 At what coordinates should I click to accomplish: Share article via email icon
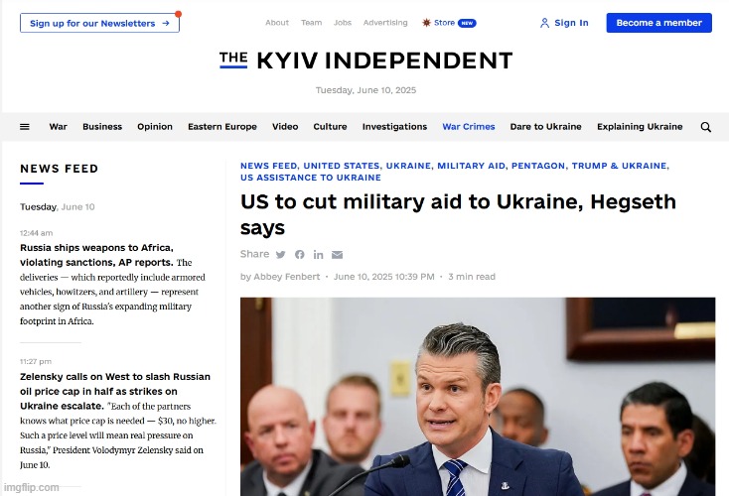click(x=337, y=255)
